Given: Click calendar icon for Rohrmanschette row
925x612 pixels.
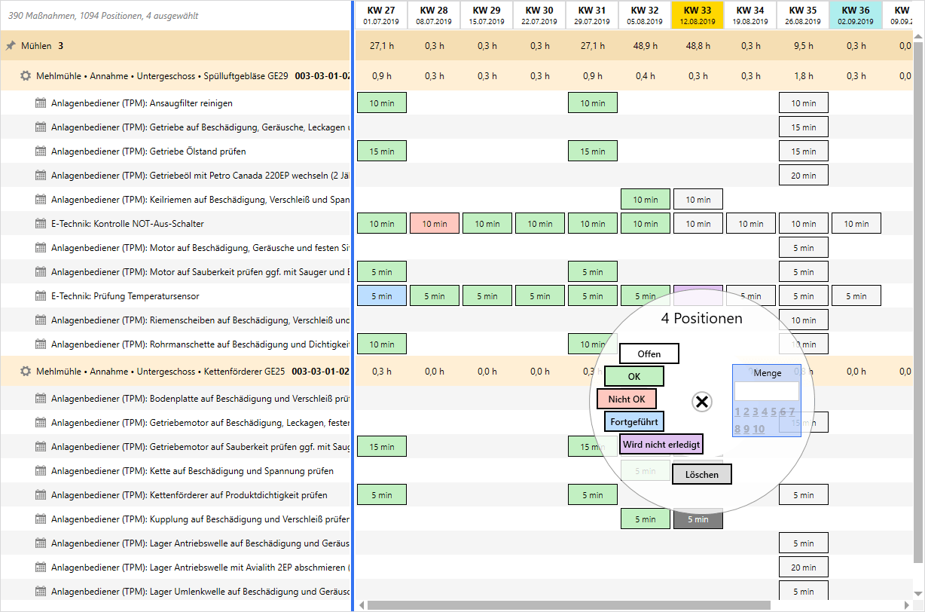Looking at the screenshot, I should tap(41, 344).
